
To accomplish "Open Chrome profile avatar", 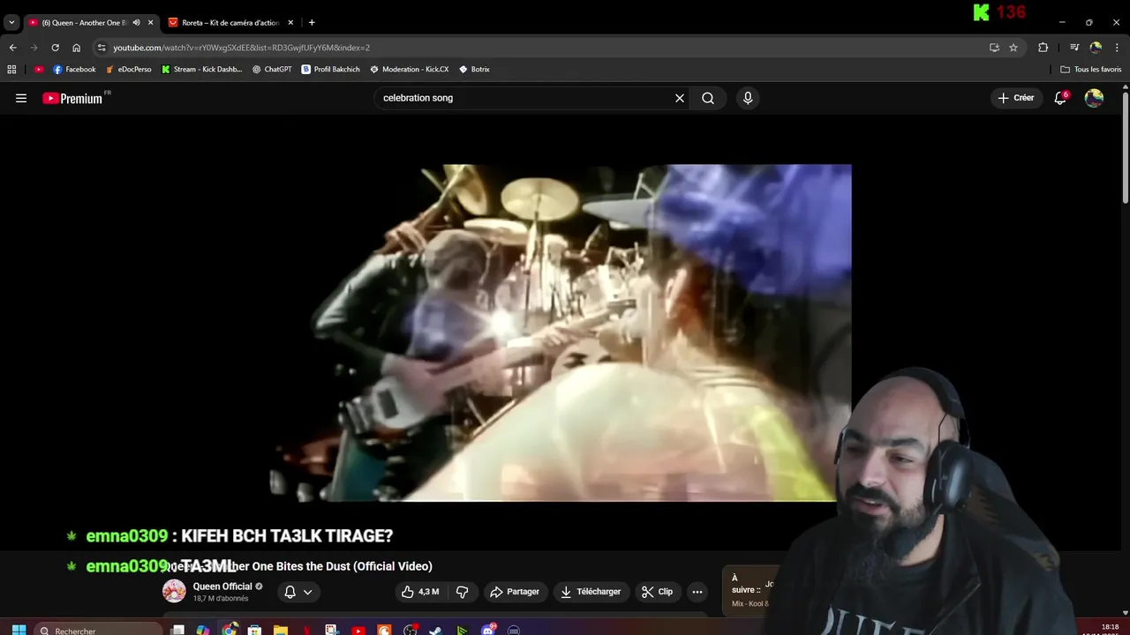I will (1096, 48).
